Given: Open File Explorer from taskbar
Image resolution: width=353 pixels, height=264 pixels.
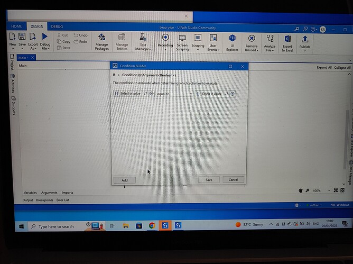Looking at the screenshot, I should click(126, 226).
